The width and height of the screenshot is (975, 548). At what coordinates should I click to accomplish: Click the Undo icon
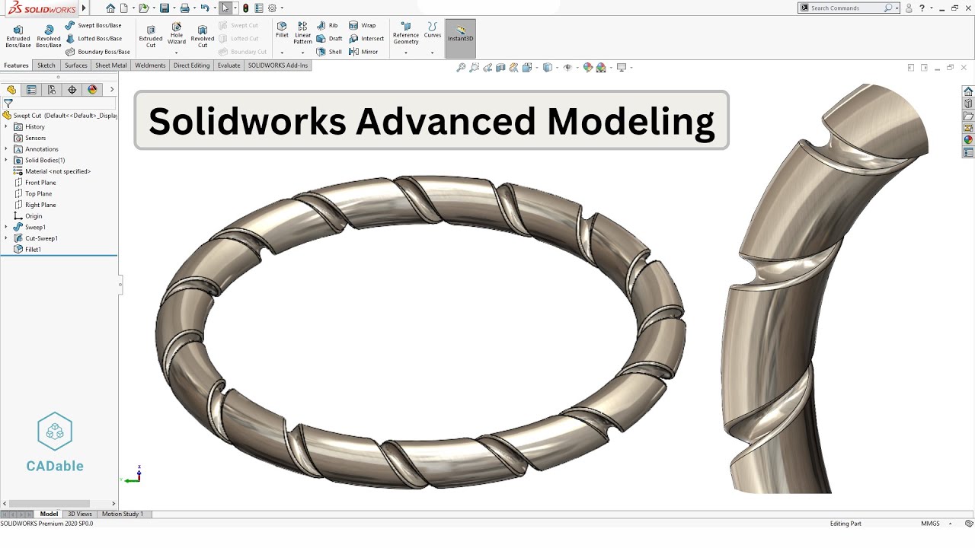(204, 8)
